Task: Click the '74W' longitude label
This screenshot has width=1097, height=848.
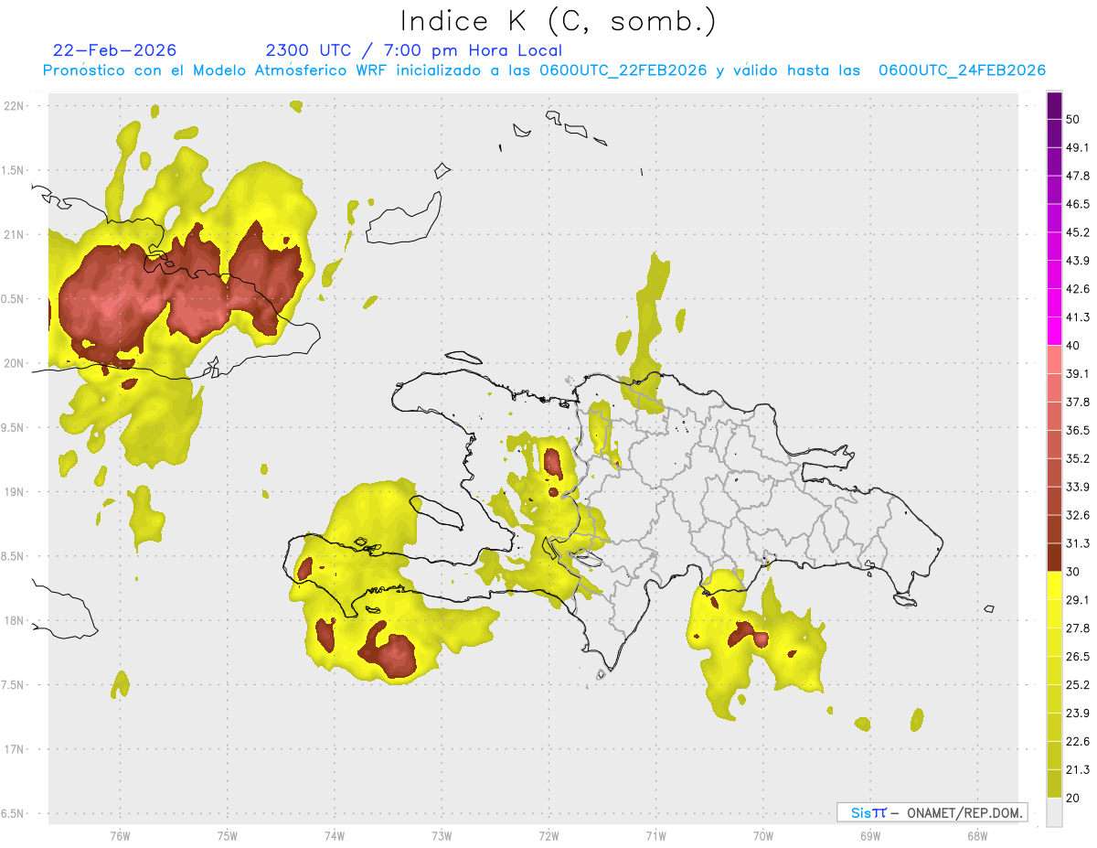Action: (x=334, y=835)
